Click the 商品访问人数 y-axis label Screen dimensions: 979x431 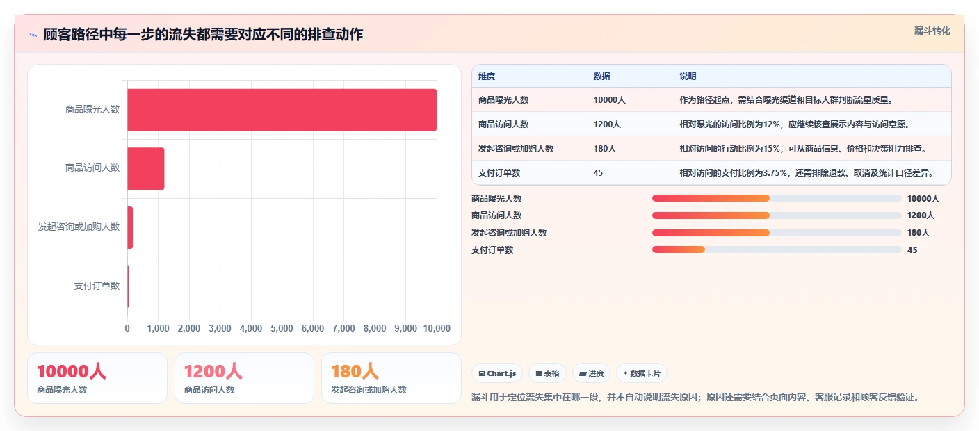(x=92, y=168)
